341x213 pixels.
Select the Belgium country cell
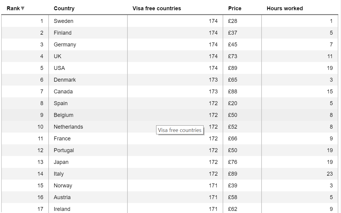[x=63, y=115]
